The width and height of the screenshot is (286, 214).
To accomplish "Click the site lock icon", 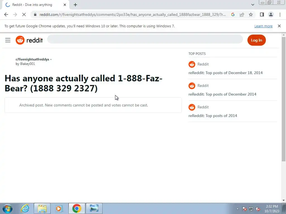I will [35, 14].
